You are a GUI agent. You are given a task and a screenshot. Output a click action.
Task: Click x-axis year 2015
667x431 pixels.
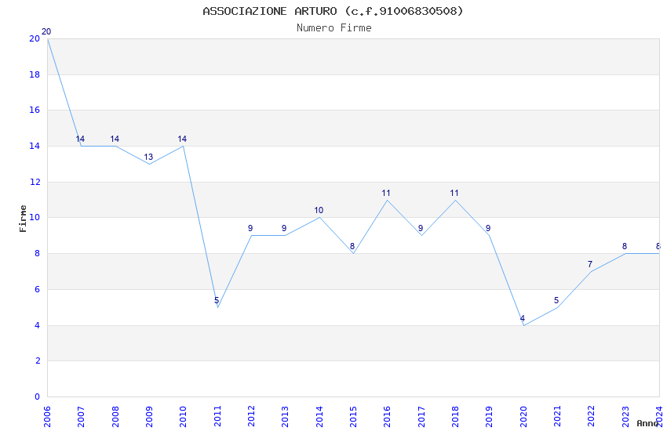[x=353, y=416]
